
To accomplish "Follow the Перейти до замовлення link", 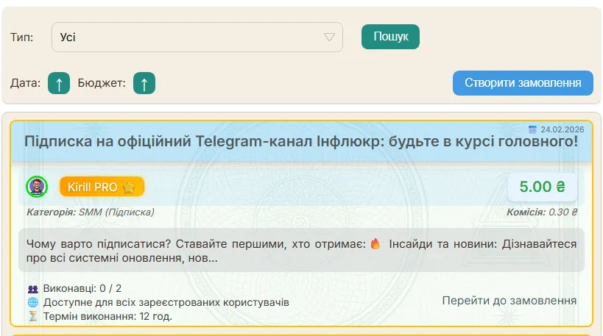I will (x=509, y=301).
